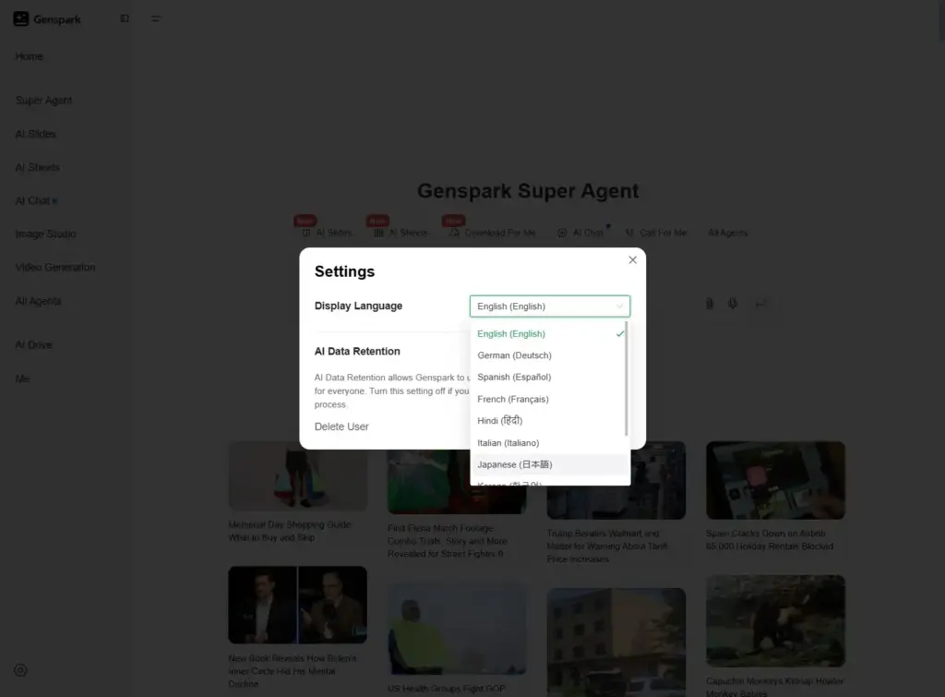The height and width of the screenshot is (697, 945).
Task: Pick Spanish (Español) in the dropdown
Action: click(x=514, y=378)
